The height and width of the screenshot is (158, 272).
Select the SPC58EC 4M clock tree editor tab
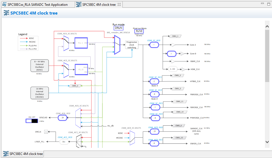[99, 4]
